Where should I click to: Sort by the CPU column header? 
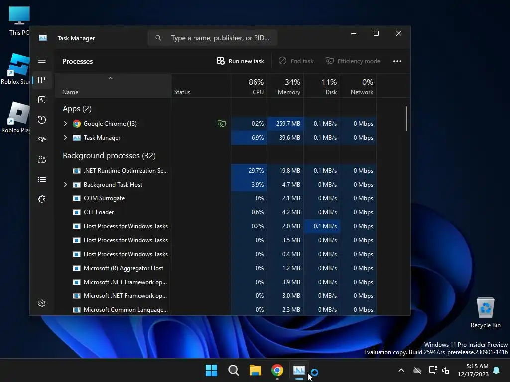[x=249, y=86]
